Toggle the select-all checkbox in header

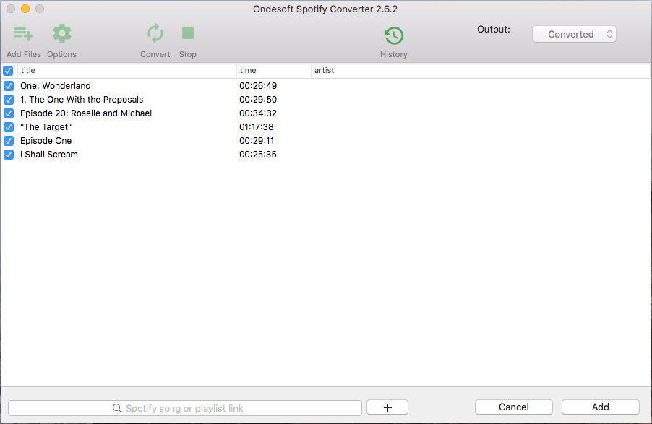[x=8, y=70]
